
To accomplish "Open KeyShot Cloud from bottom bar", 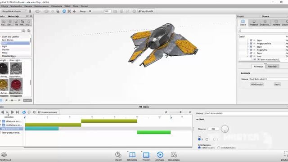I will pos(4,156).
